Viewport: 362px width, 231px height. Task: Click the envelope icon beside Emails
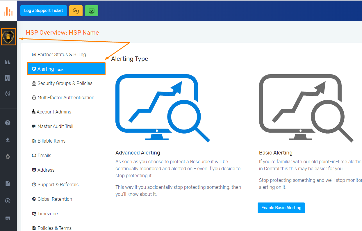pos(34,155)
